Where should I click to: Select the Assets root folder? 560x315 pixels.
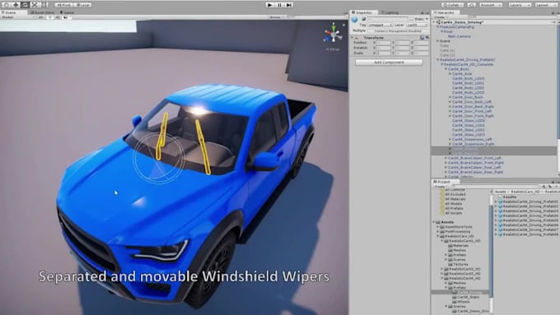pyautogui.click(x=447, y=222)
